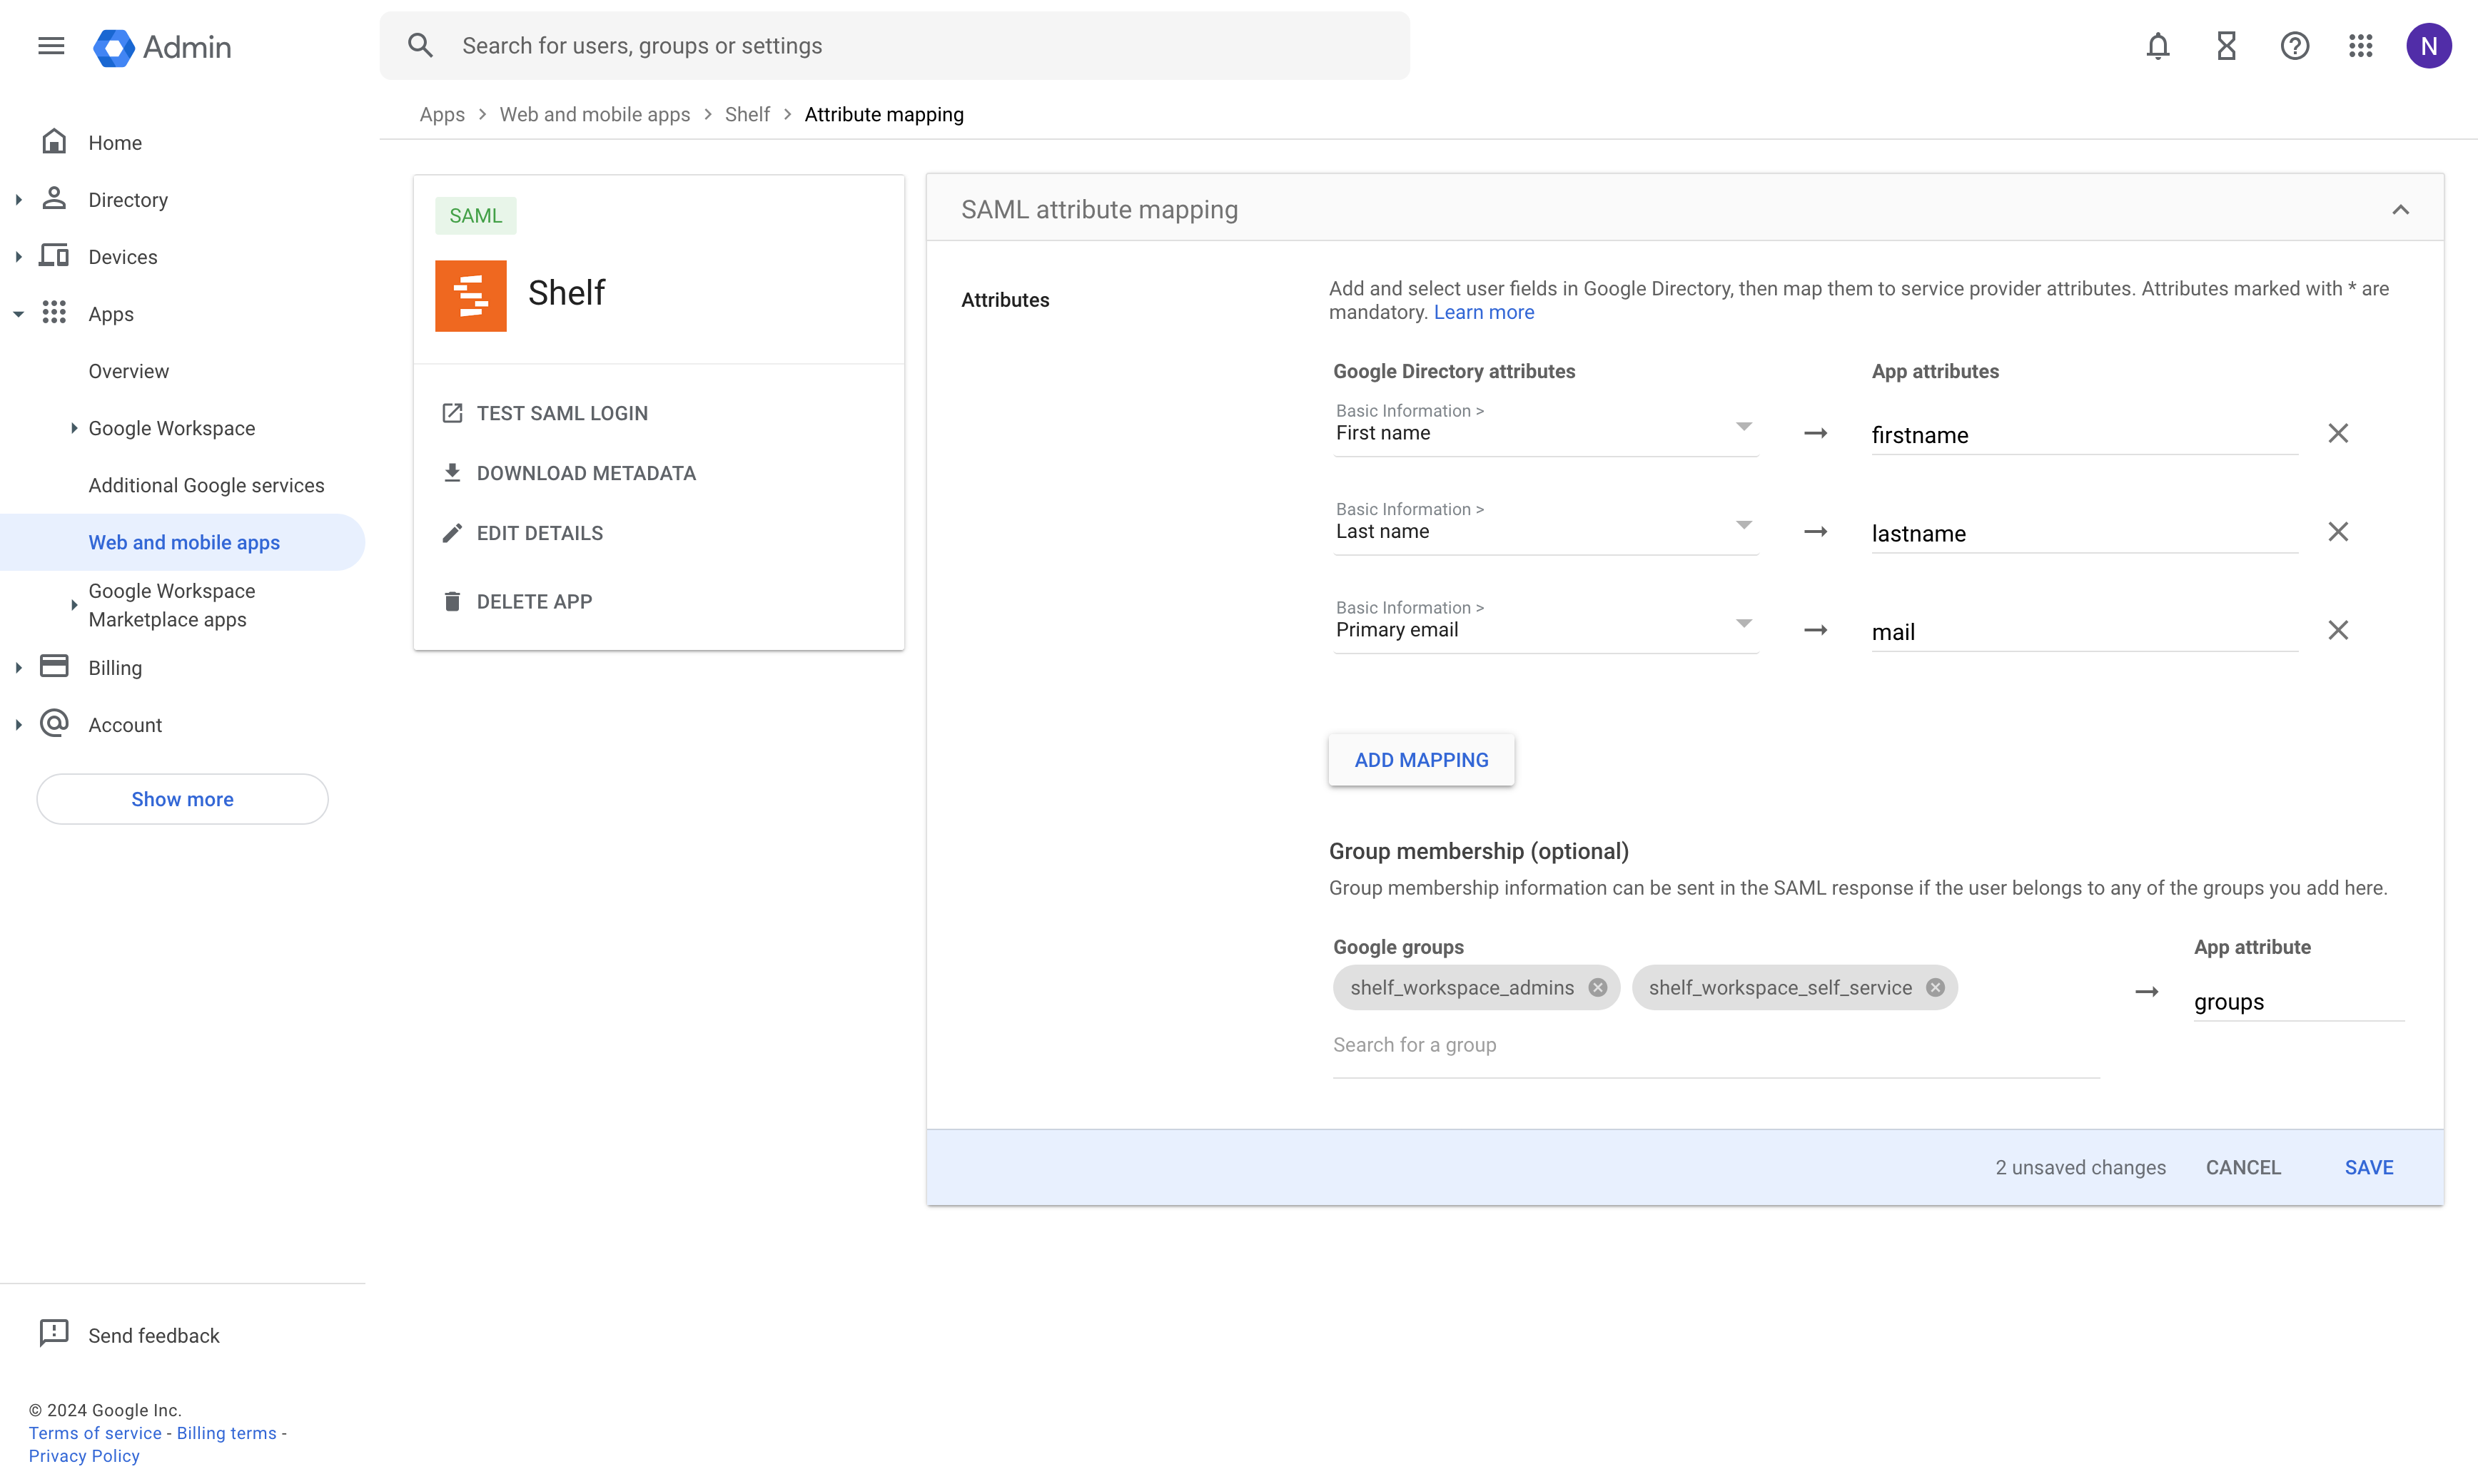Click the hamburger main menu icon
The width and height of the screenshot is (2478, 1484).
tap(51, 46)
